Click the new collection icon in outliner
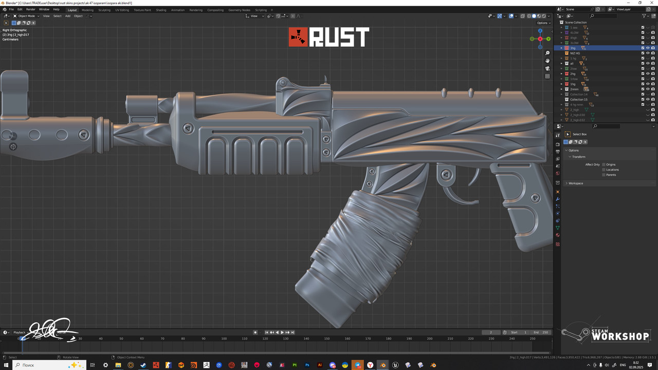Image resolution: width=658 pixels, height=370 pixels. [x=653, y=16]
